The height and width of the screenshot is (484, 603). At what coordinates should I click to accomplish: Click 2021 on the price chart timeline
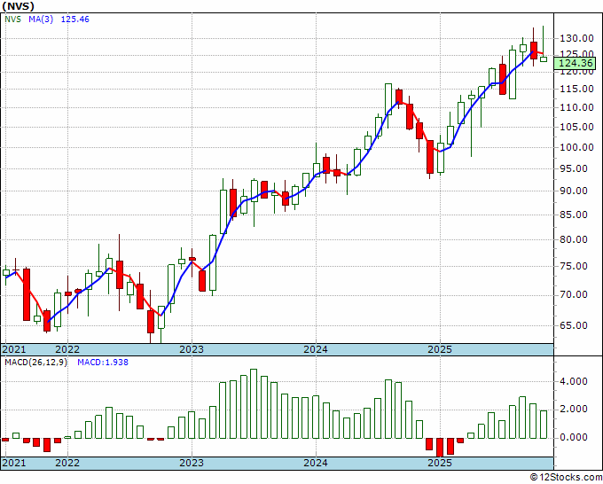[x=14, y=349]
